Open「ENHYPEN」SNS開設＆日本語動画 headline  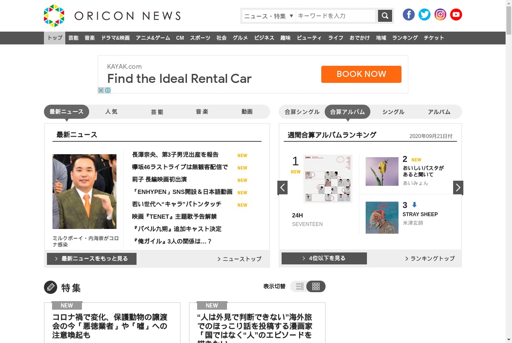click(x=182, y=192)
